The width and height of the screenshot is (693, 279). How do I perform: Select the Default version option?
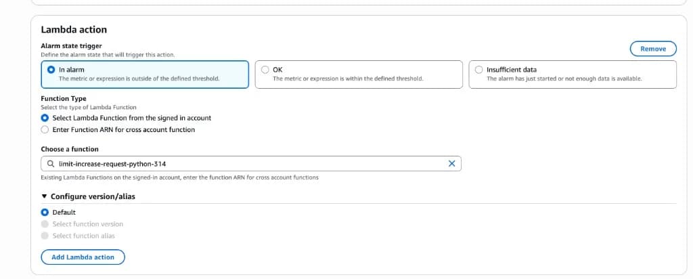58,212
